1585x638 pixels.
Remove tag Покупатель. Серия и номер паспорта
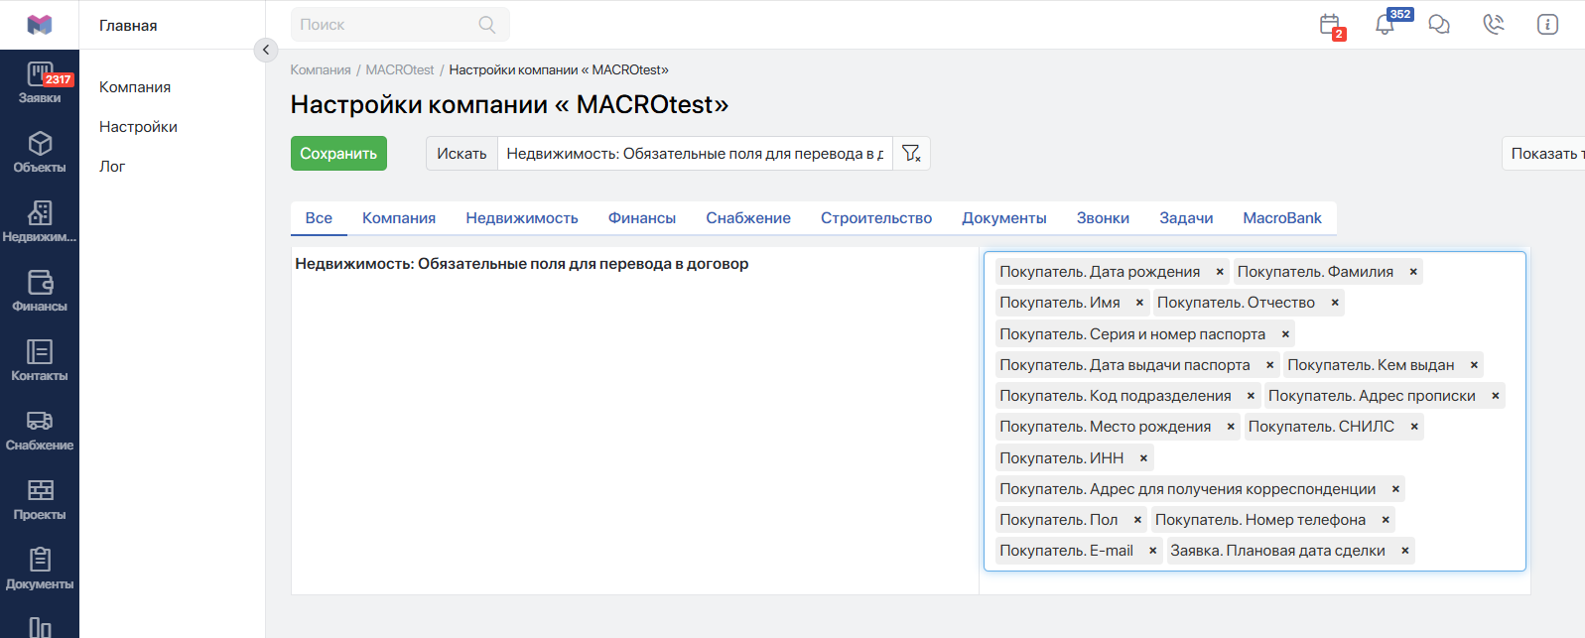click(x=1285, y=334)
